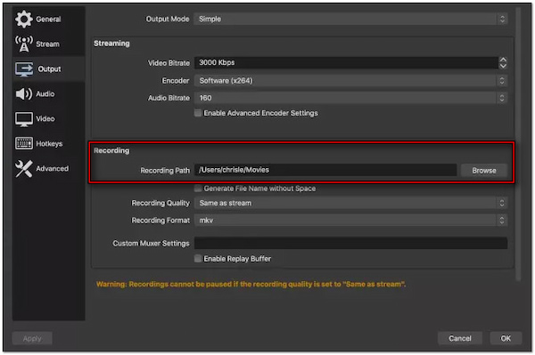Click the Custom Muxer Settings field
535x355 pixels.
pyautogui.click(x=350, y=244)
